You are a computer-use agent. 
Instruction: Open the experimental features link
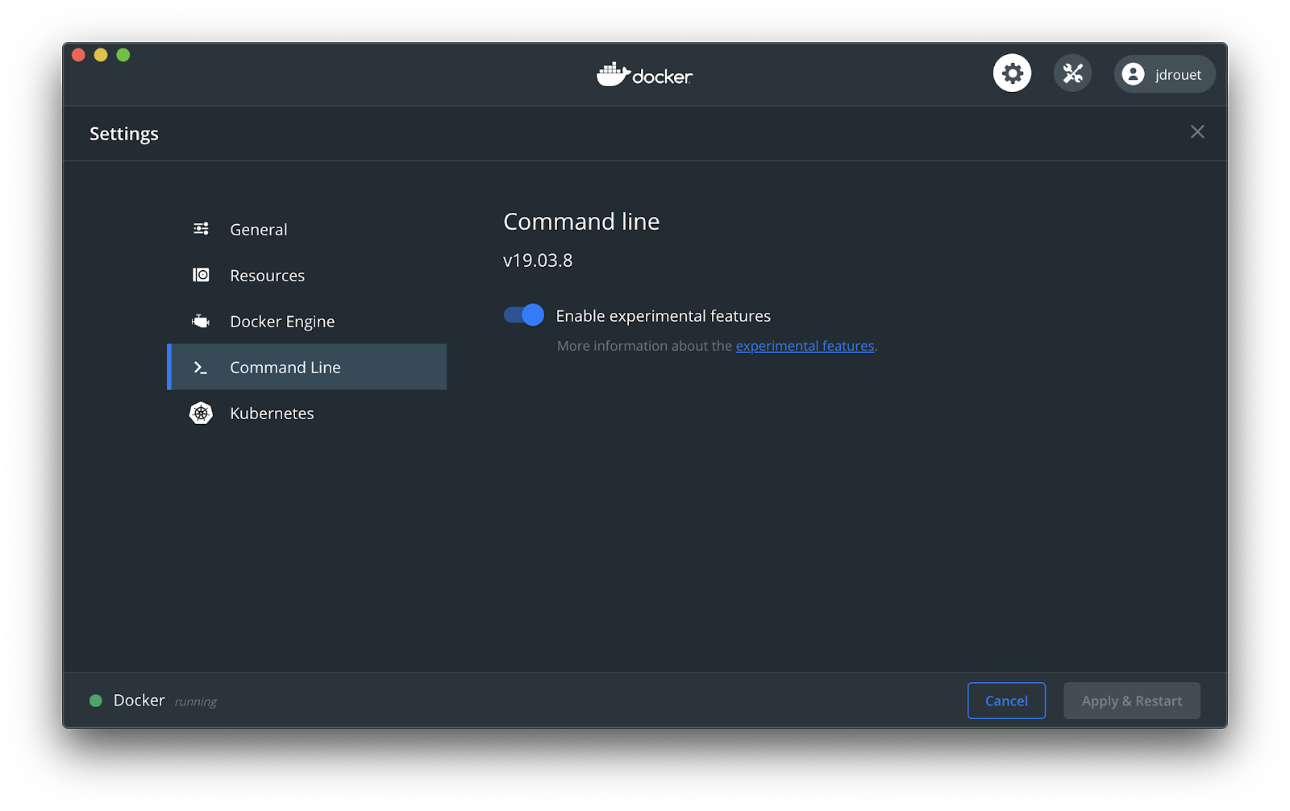[804, 345]
